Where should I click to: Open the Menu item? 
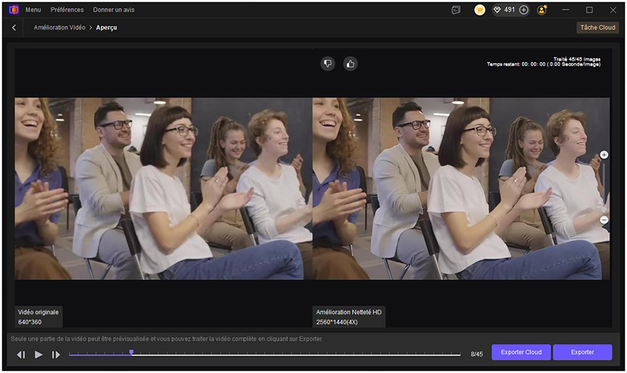point(33,10)
